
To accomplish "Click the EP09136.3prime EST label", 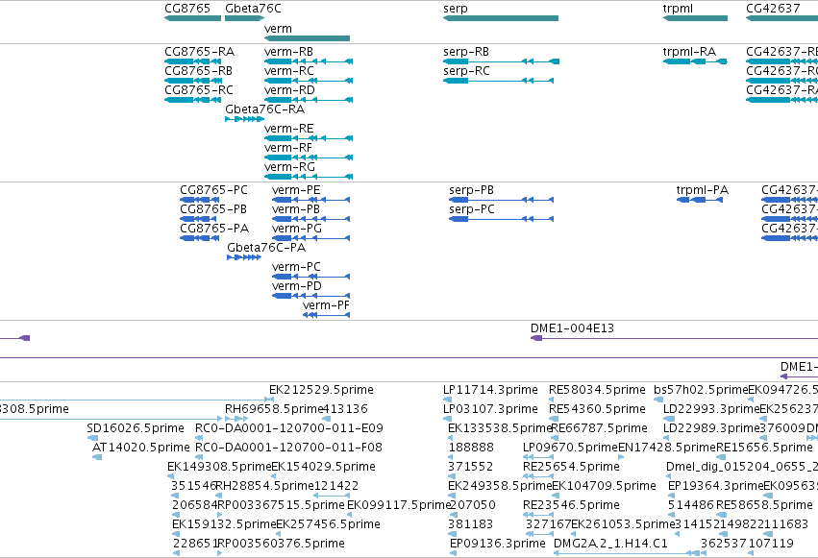I will (x=497, y=544).
